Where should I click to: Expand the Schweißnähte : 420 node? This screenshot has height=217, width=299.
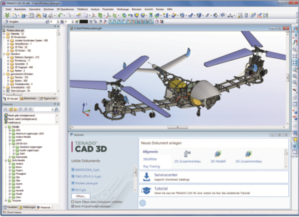[4, 88]
